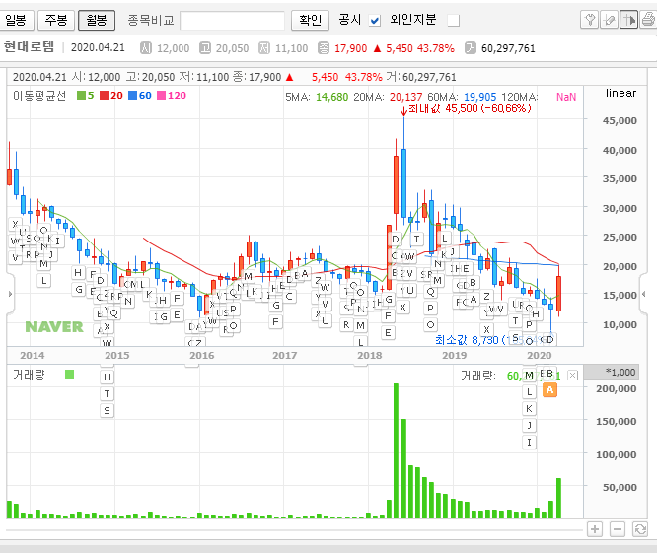
Task: Reset chart with refresh icon
Action: click(640, 529)
